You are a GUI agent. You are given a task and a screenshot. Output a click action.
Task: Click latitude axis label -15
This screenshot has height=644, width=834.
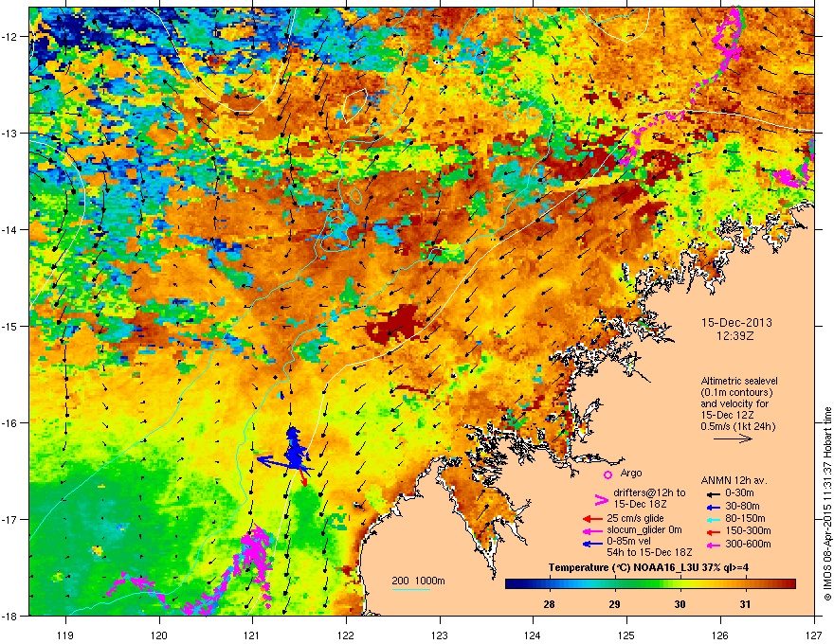10,326
